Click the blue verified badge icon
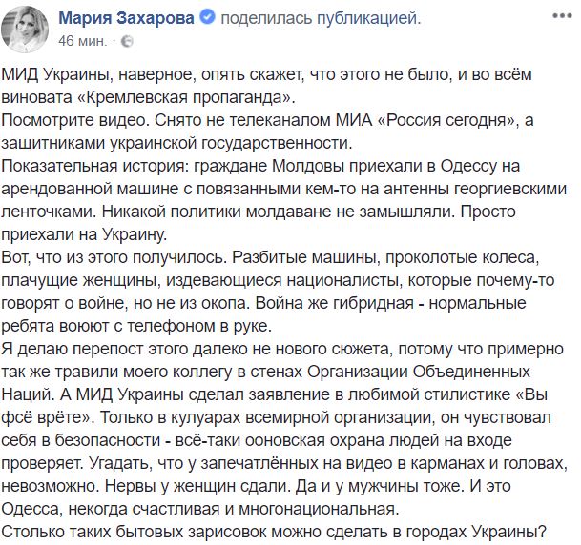This screenshot has width=581, height=545. tap(208, 17)
